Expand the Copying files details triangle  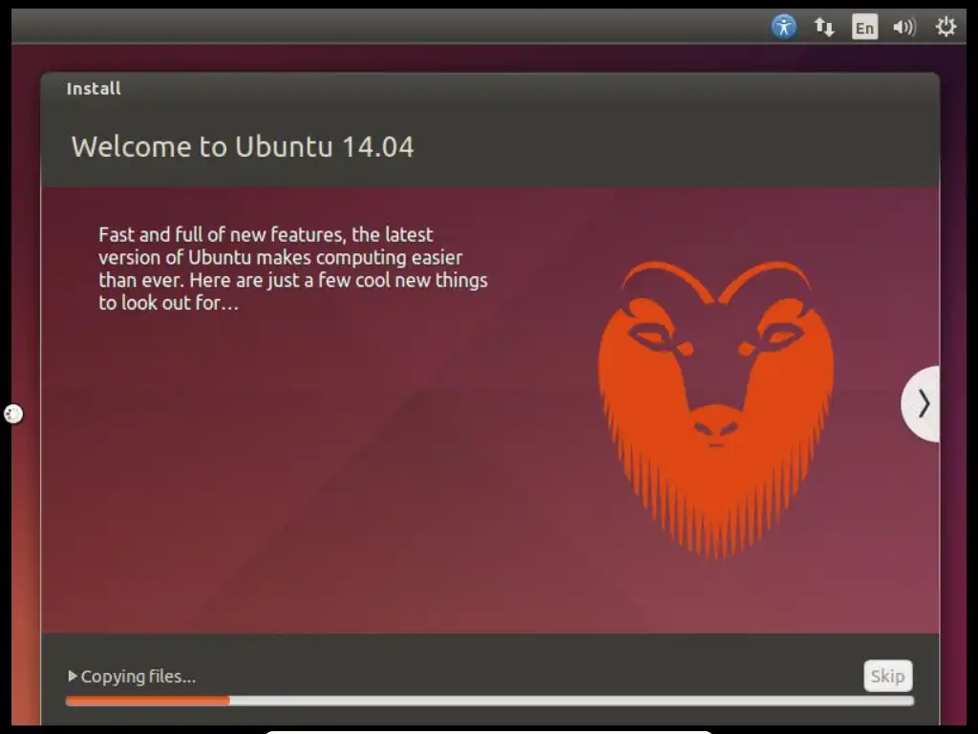[73, 676]
